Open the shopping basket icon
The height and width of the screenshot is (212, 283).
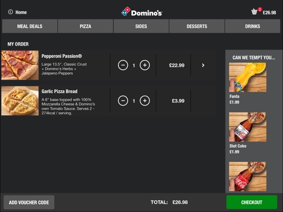tap(254, 12)
